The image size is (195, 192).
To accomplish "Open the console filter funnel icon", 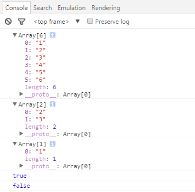I will pyautogui.click(x=22, y=22).
